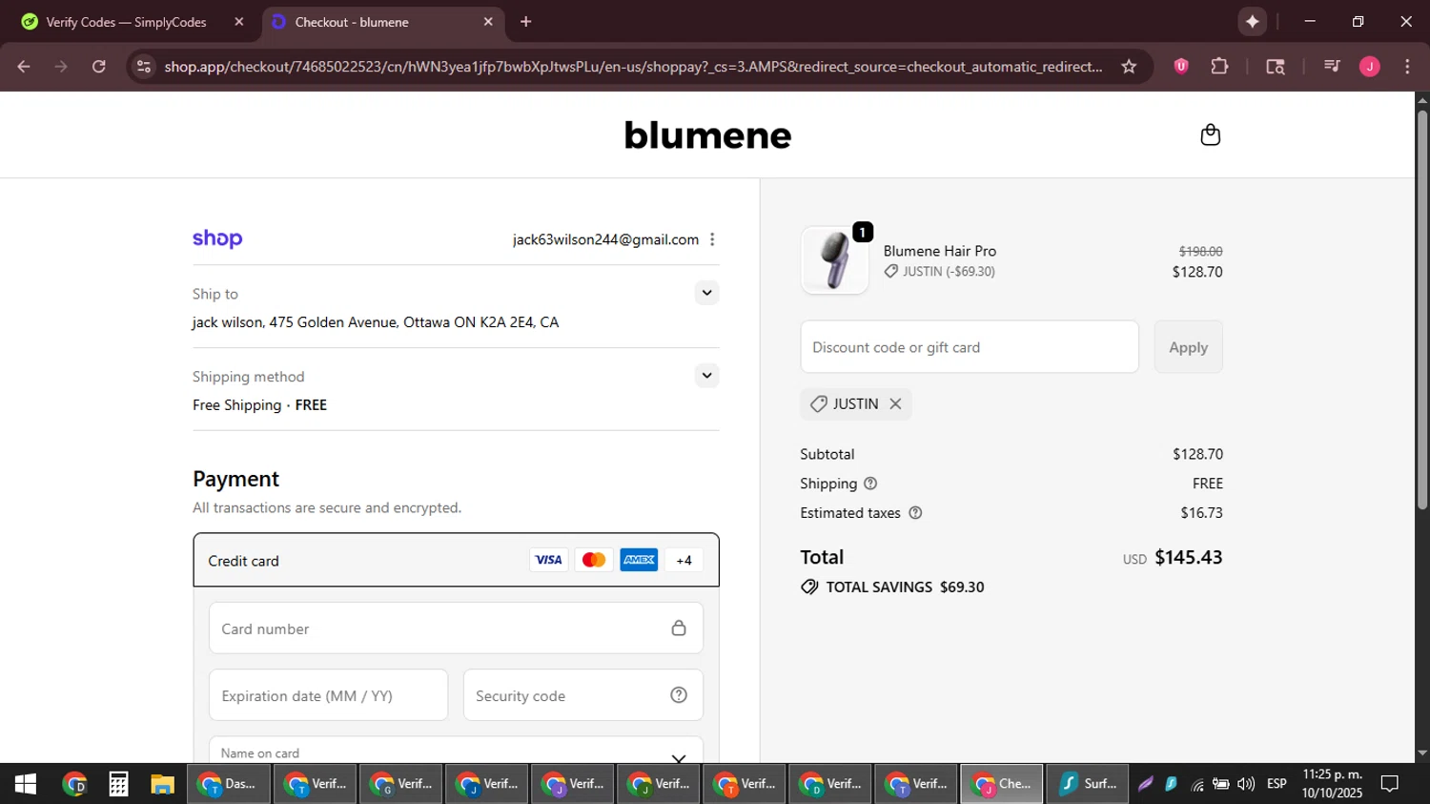Click the total amount $145.43

click(x=1188, y=557)
